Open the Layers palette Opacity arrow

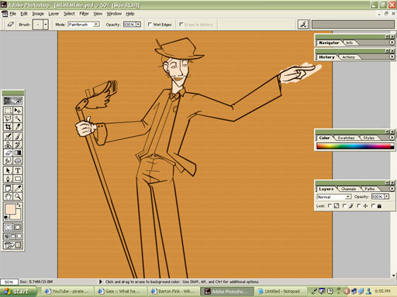point(387,196)
